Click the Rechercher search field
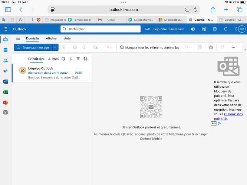This screenshot has height=185, width=247. 100,29
